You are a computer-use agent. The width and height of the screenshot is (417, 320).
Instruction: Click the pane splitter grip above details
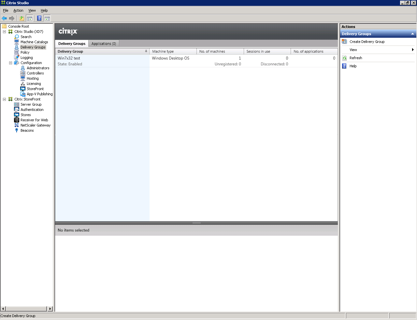(x=196, y=223)
